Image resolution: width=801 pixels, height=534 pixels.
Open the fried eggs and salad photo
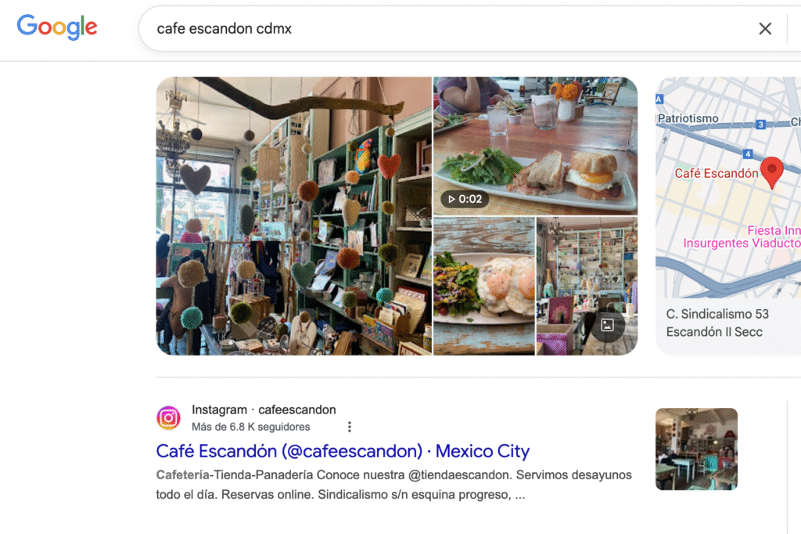(483, 286)
